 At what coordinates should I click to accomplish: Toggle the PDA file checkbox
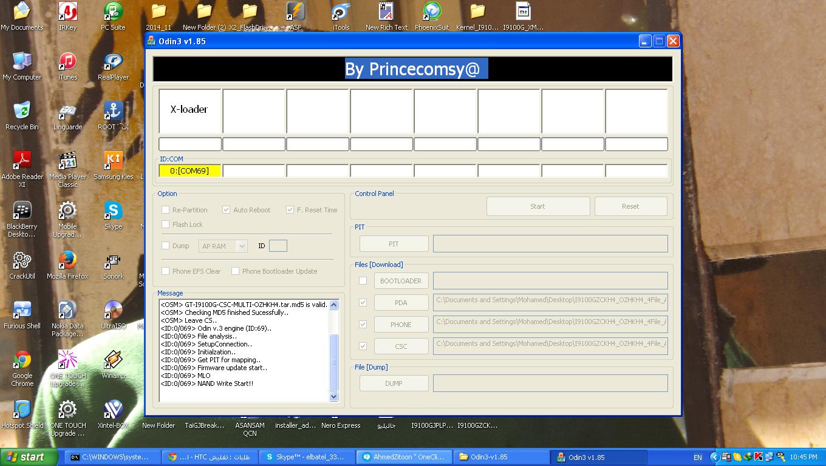pos(363,303)
